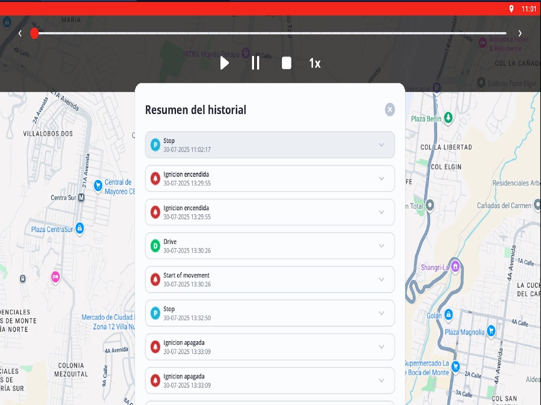The width and height of the screenshot is (541, 405).
Task: Expand the second Ignicion apagada entry chevron
Action: coord(381,381)
